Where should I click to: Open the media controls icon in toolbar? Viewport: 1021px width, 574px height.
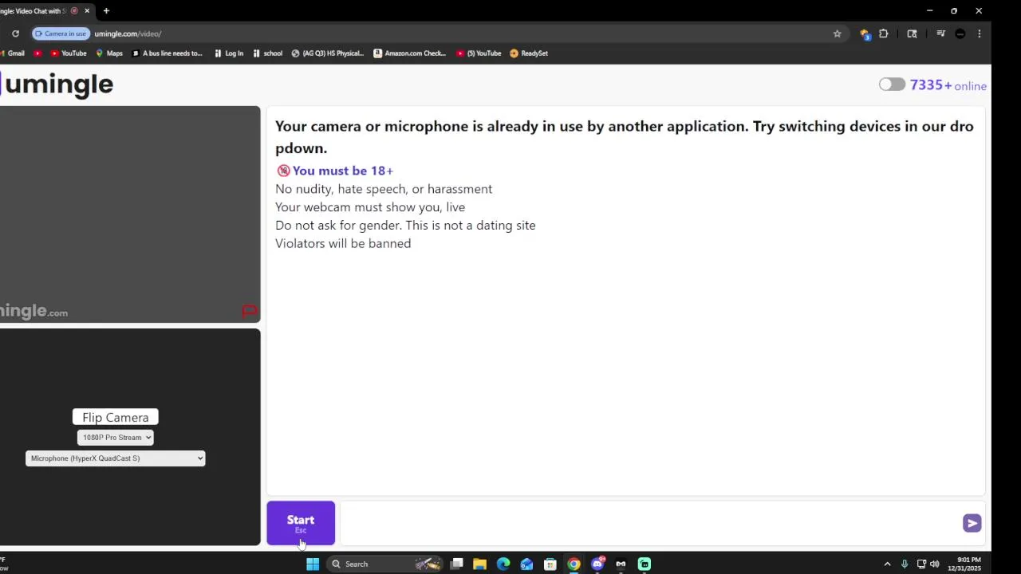tap(940, 33)
